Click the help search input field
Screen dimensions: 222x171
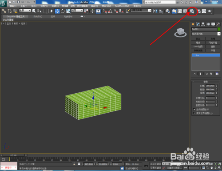160,2
